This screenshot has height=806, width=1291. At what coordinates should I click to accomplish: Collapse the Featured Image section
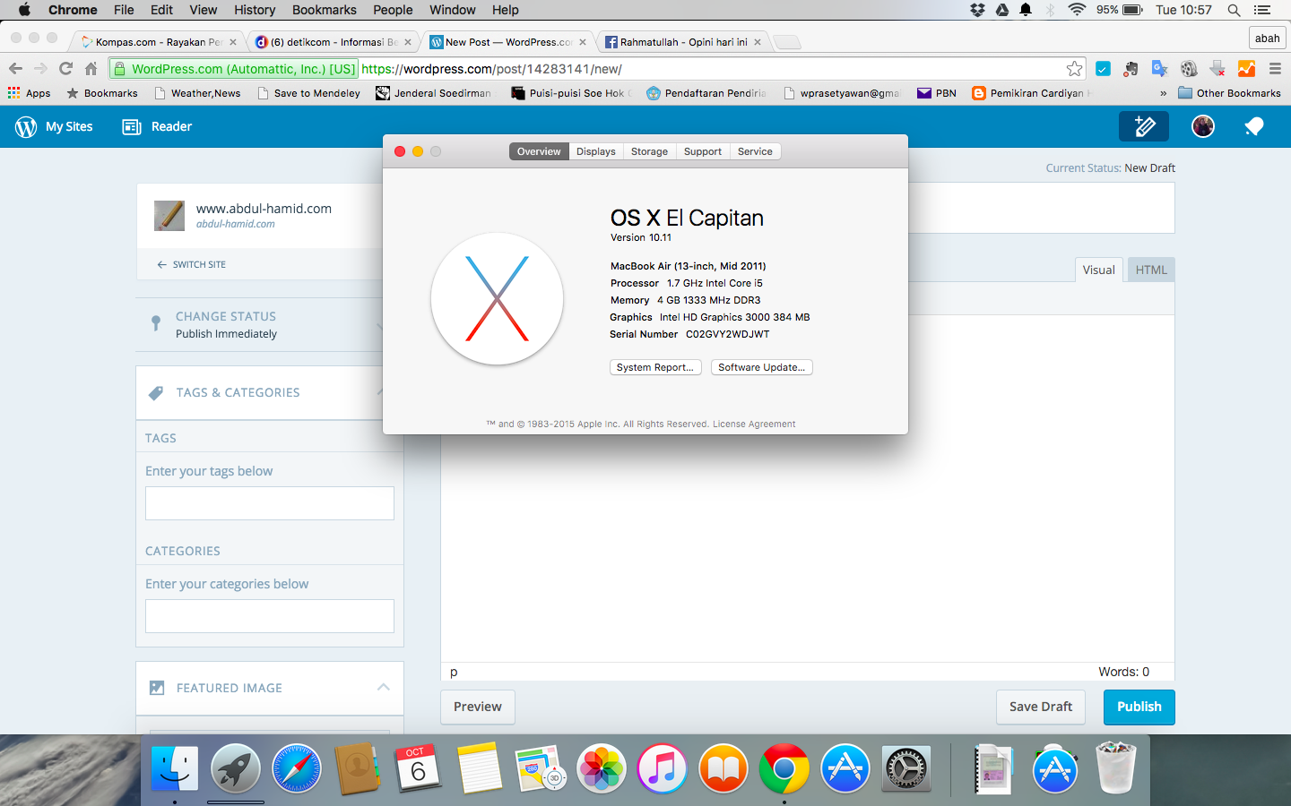pos(383,687)
